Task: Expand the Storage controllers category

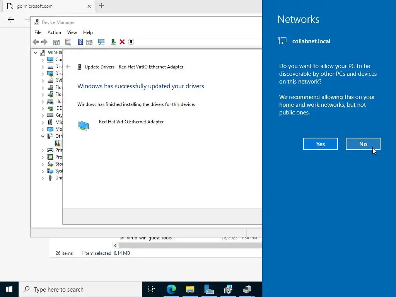Action: 43,164
